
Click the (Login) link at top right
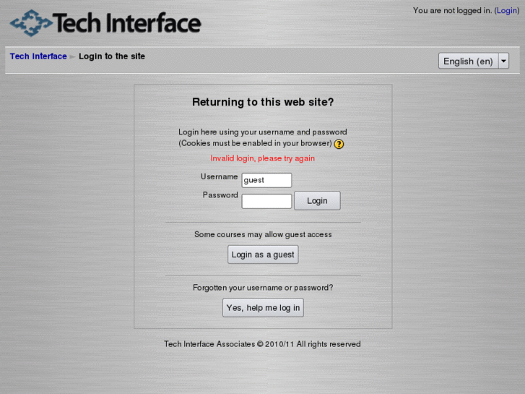(x=506, y=11)
